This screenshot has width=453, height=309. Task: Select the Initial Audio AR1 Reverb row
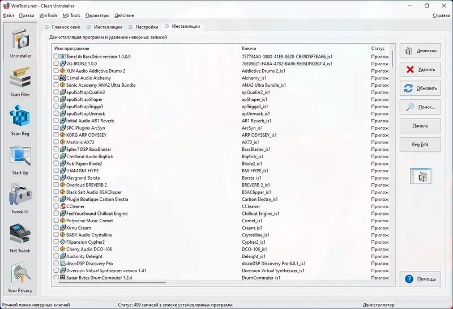pos(221,121)
